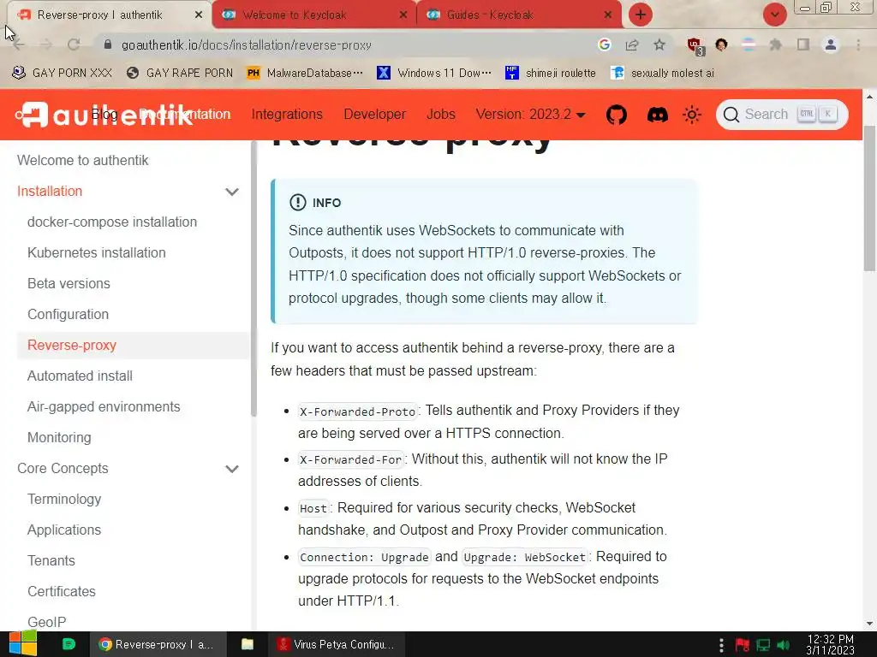The image size is (877, 657).
Task: Click the Google icon in address bar
Action: (x=604, y=44)
